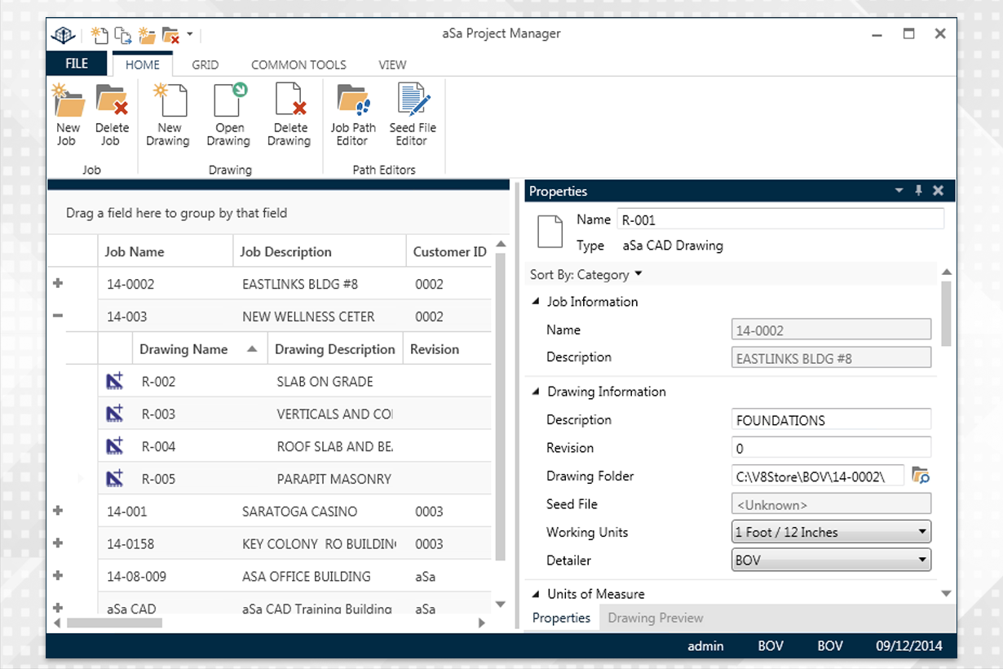Click the document icon beside Name
This screenshot has width=1003, height=669.
550,232
